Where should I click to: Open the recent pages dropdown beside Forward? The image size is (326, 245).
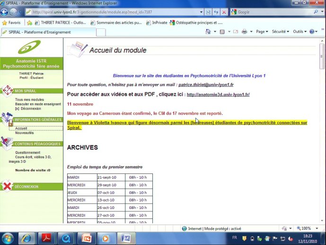click(x=20, y=12)
